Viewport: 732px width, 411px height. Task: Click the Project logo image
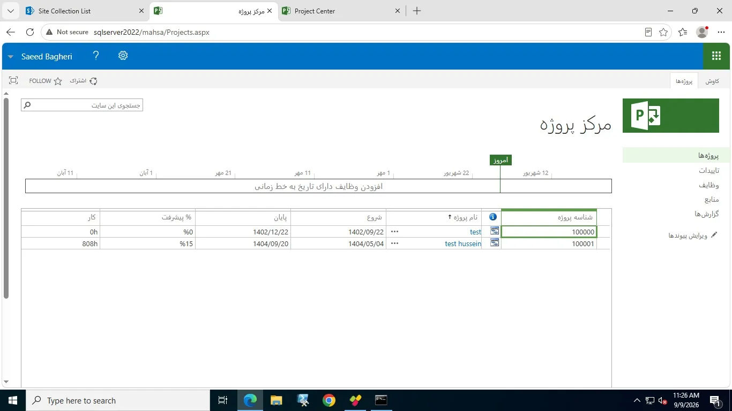670,116
